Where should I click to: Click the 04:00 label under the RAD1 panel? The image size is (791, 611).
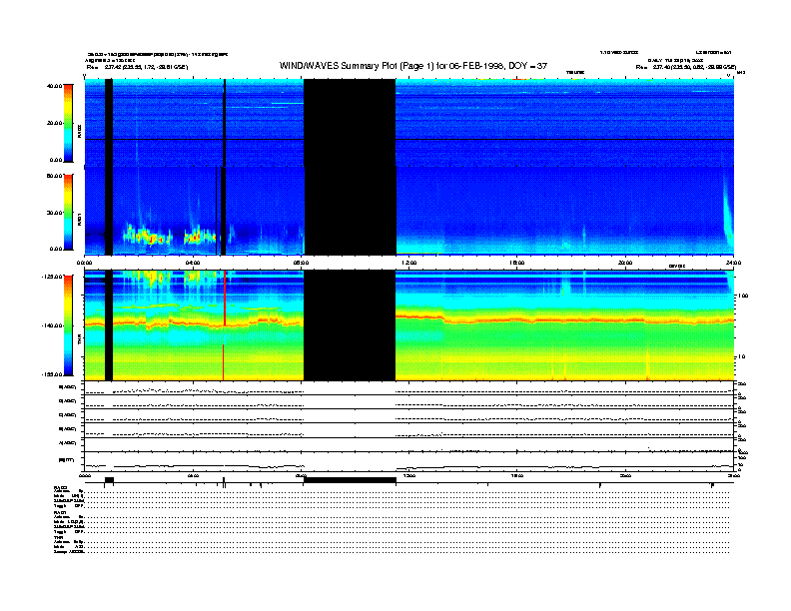click(193, 263)
